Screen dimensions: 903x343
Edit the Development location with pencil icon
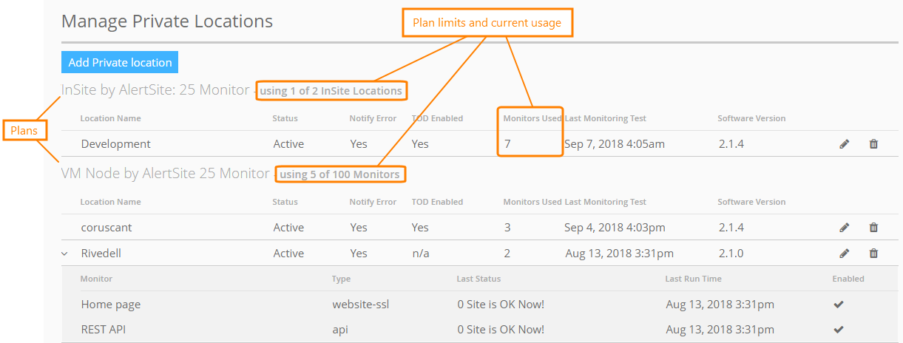845,144
